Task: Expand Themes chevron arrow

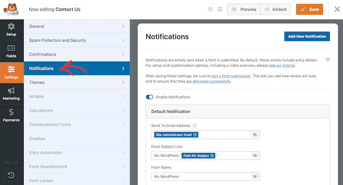Action: tap(123, 83)
